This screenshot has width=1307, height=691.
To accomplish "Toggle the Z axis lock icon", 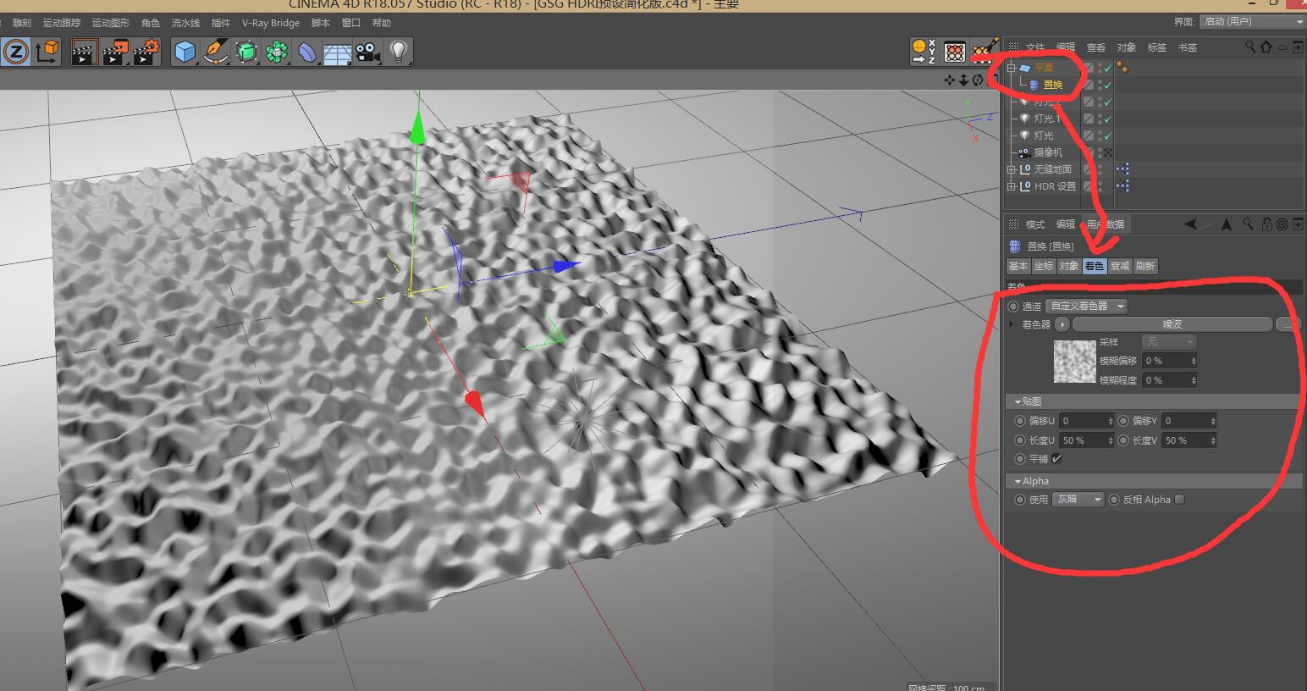I will (16, 52).
